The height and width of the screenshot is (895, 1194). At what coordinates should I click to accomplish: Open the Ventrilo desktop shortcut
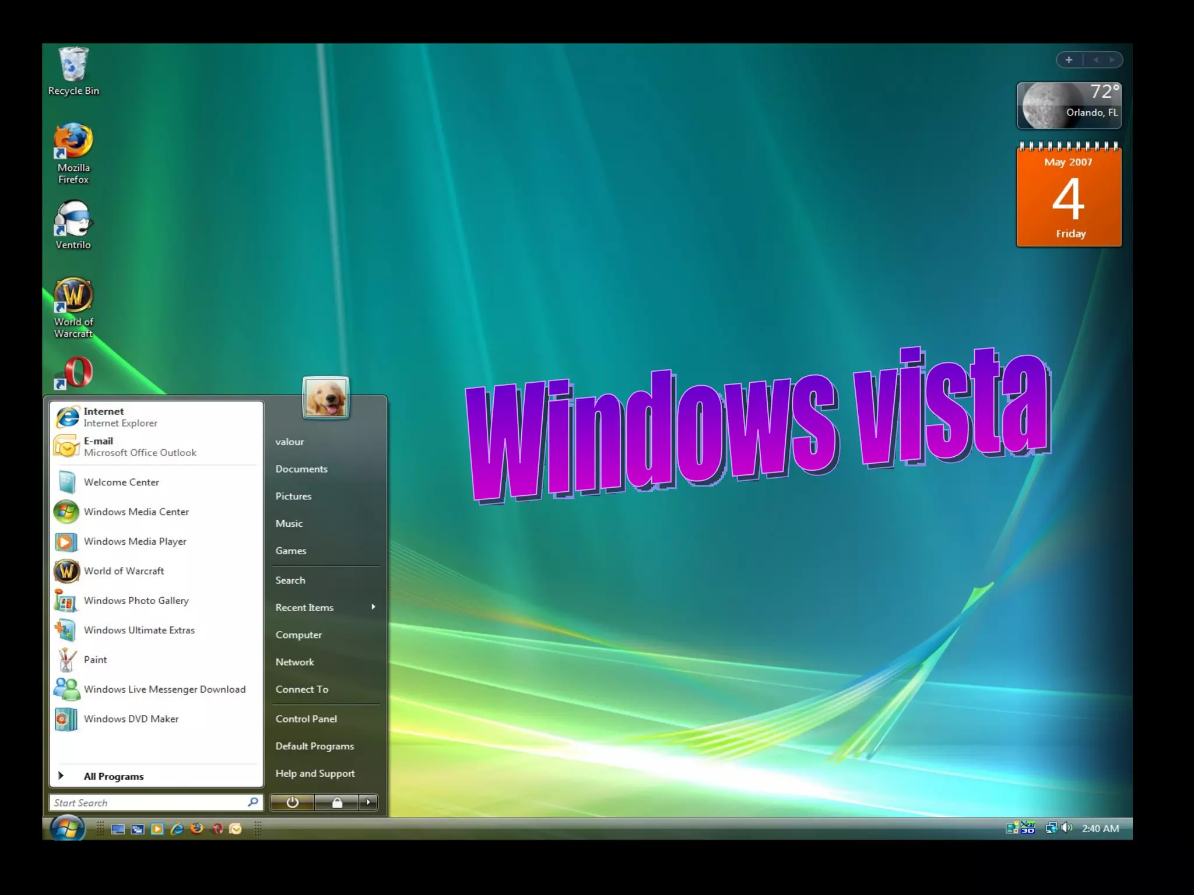73,225
